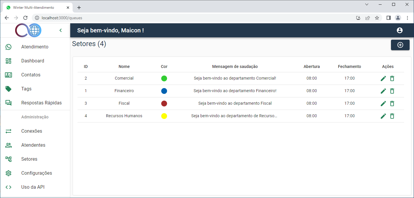Open Conexões administration page
This screenshot has width=414, height=198.
(x=32, y=131)
